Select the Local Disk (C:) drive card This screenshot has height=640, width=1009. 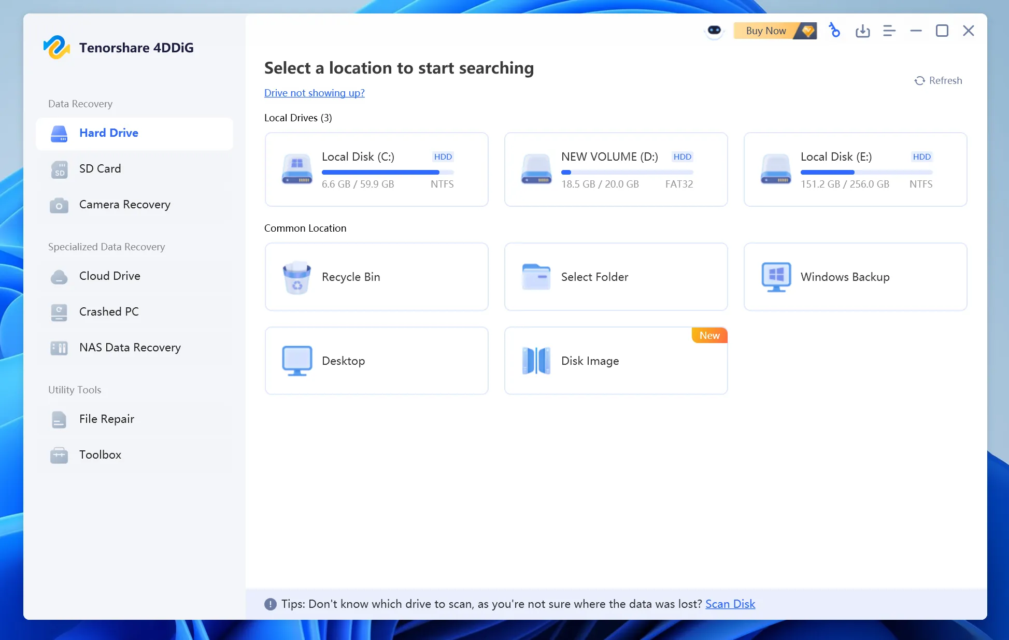(x=377, y=169)
